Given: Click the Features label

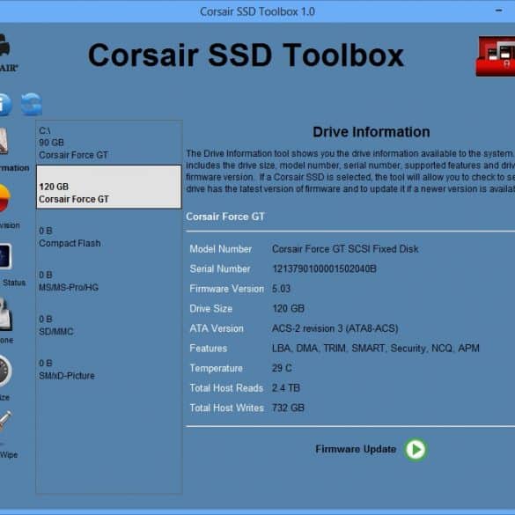Looking at the screenshot, I should 209,348.
